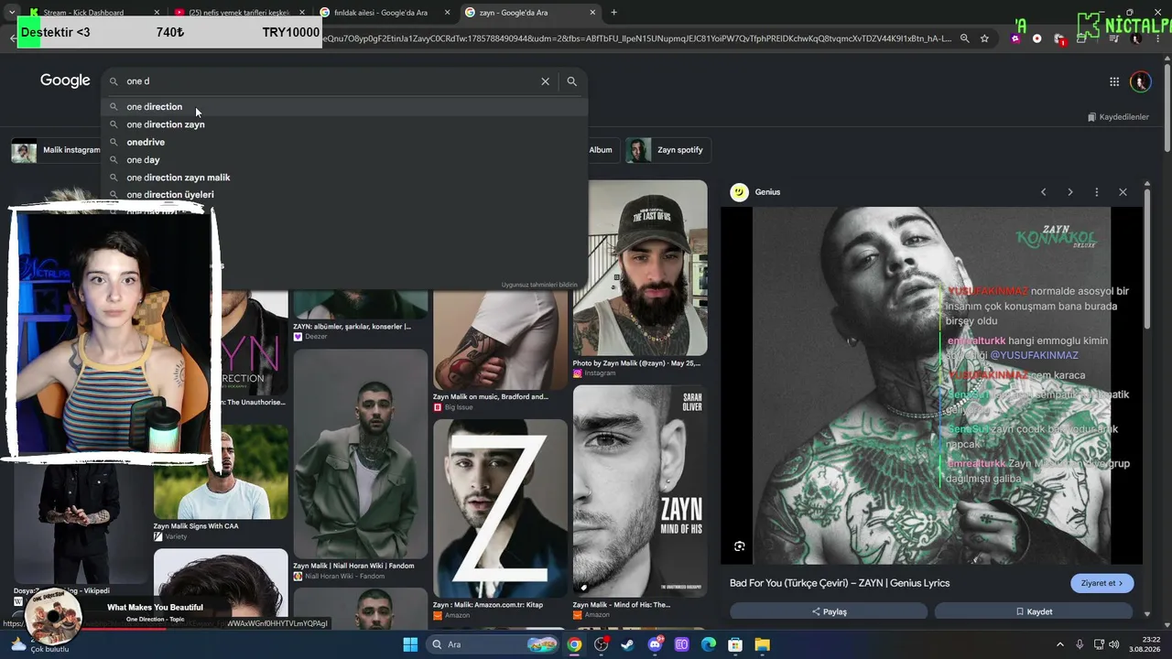The height and width of the screenshot is (659, 1172).
Task: Click the Google logo
Action: [x=65, y=81]
